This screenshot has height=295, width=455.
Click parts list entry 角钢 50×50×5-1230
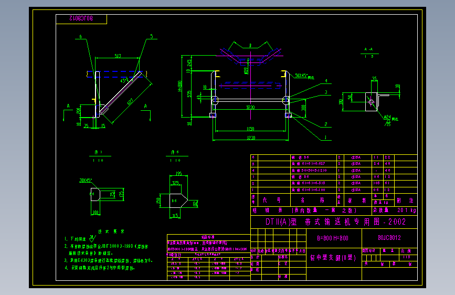pyautogui.click(x=309, y=171)
